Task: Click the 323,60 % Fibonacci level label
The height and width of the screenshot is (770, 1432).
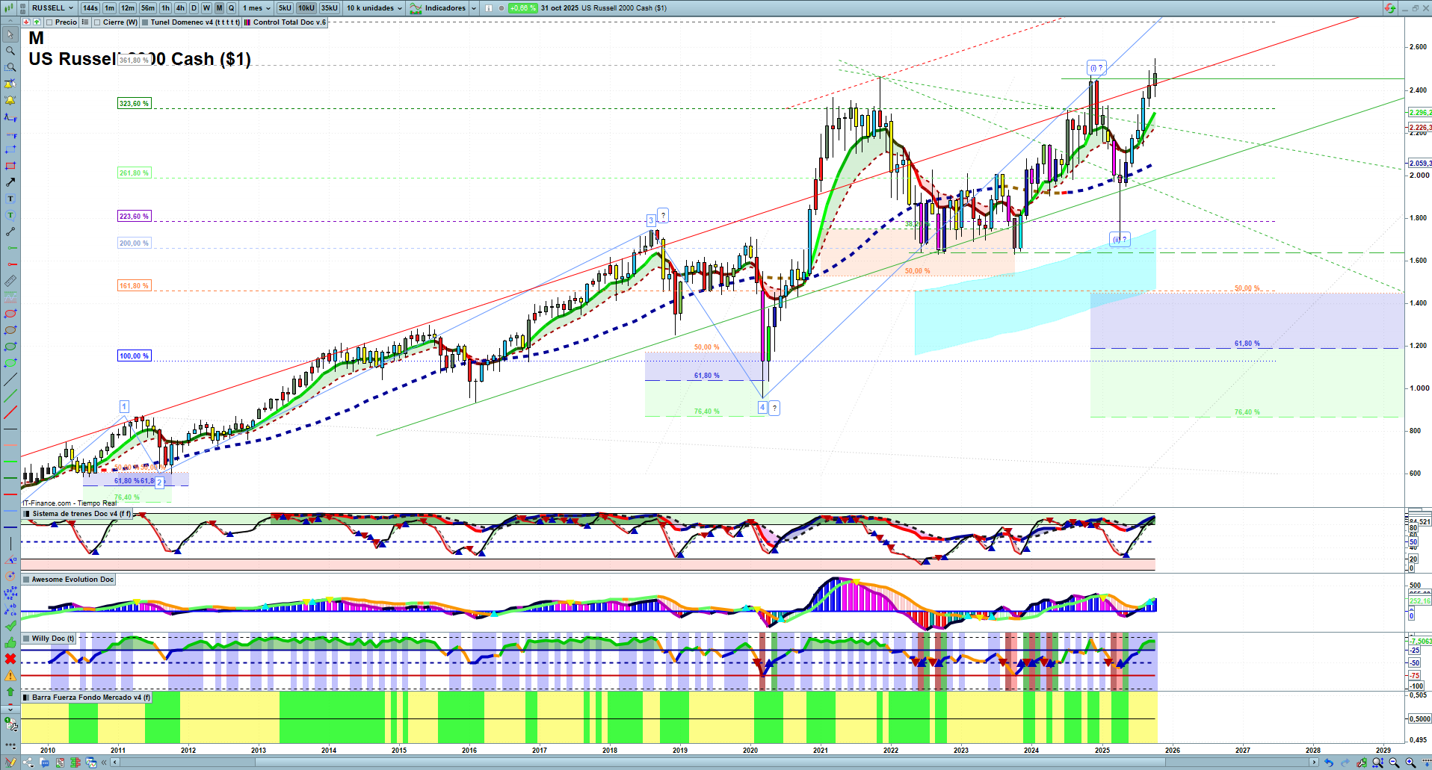Action: pyautogui.click(x=135, y=104)
